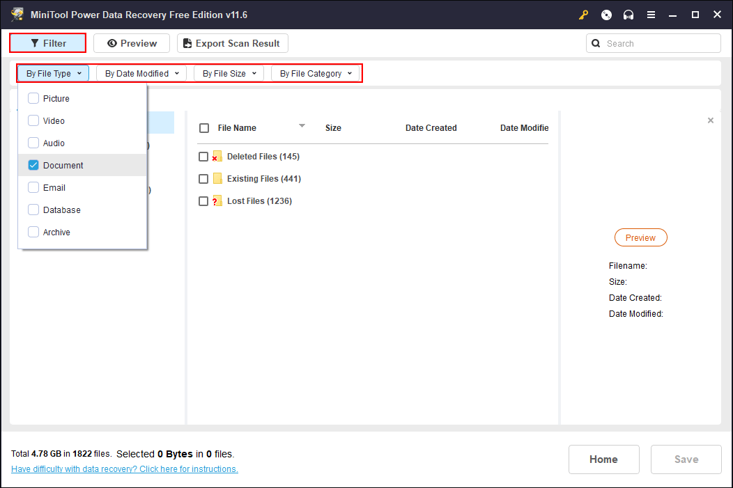Close the preview panel with the X icon
The image size is (733, 488).
(710, 120)
